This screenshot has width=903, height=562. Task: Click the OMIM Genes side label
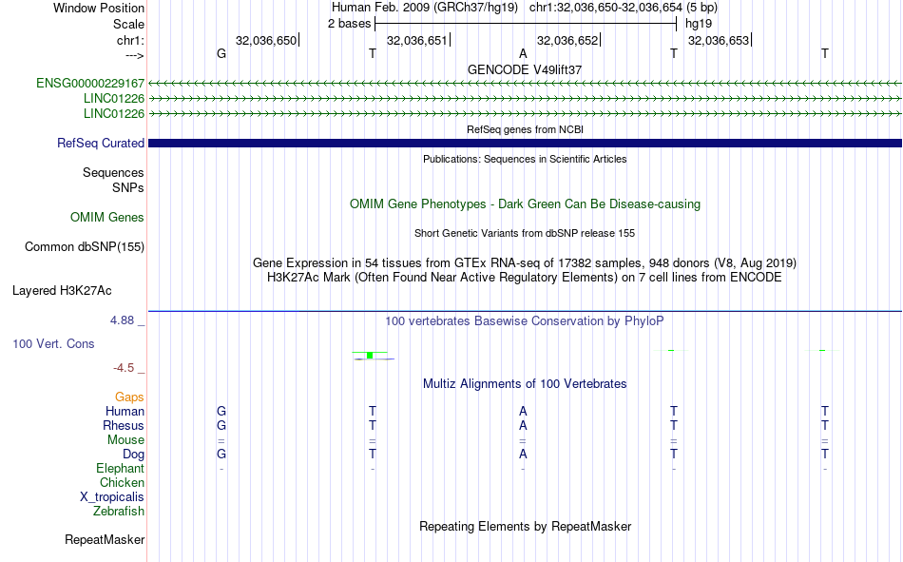pos(106,218)
